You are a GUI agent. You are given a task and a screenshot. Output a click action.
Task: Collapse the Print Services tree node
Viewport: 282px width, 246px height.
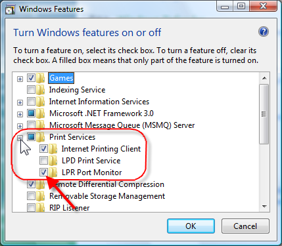pyautogui.click(x=20, y=138)
